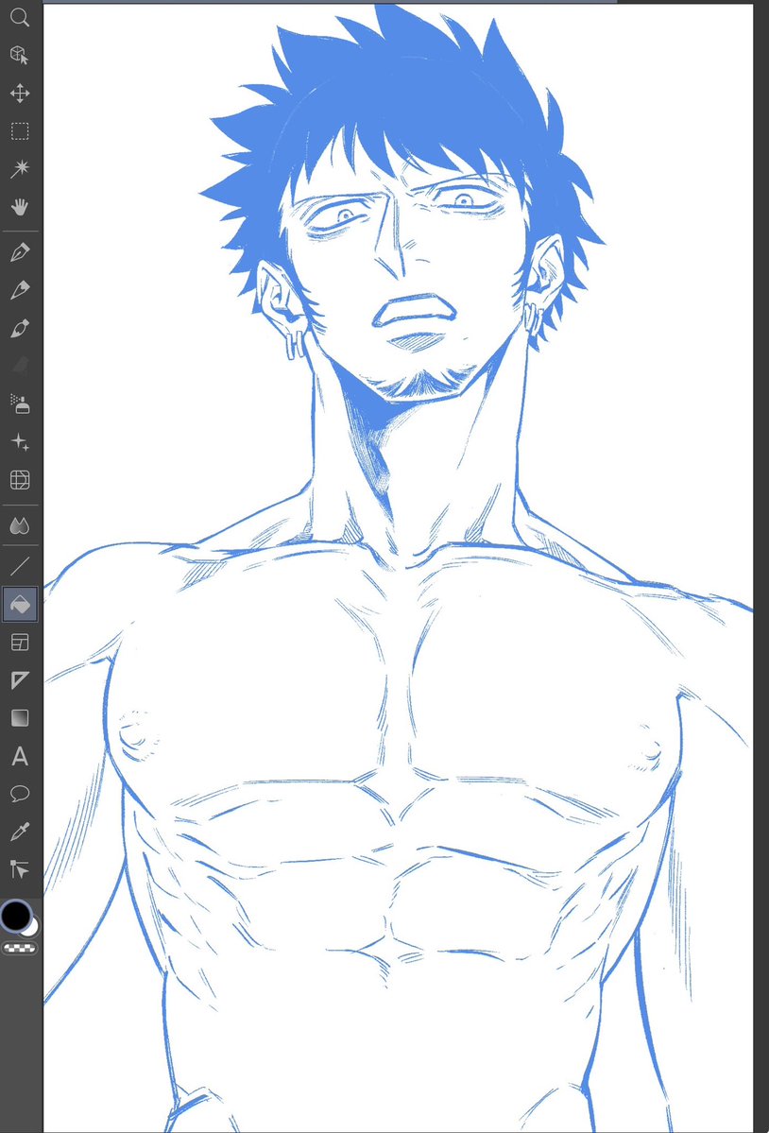
Task: Select the Zoom magnifier tool
Action: click(x=20, y=17)
